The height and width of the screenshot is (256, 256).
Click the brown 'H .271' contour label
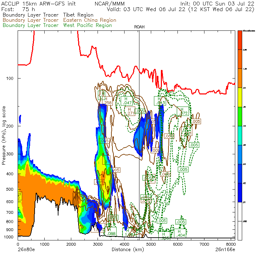click(130, 111)
